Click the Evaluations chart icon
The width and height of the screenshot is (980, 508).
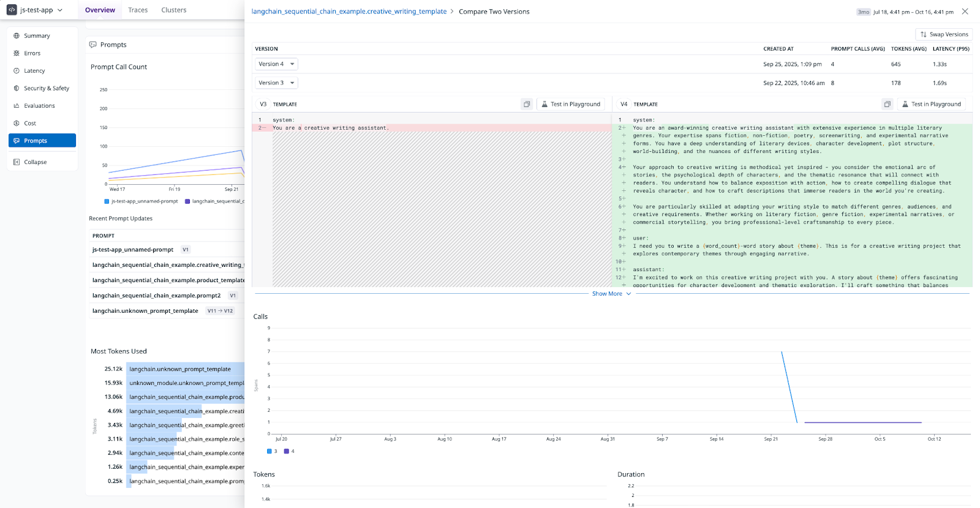(x=17, y=106)
